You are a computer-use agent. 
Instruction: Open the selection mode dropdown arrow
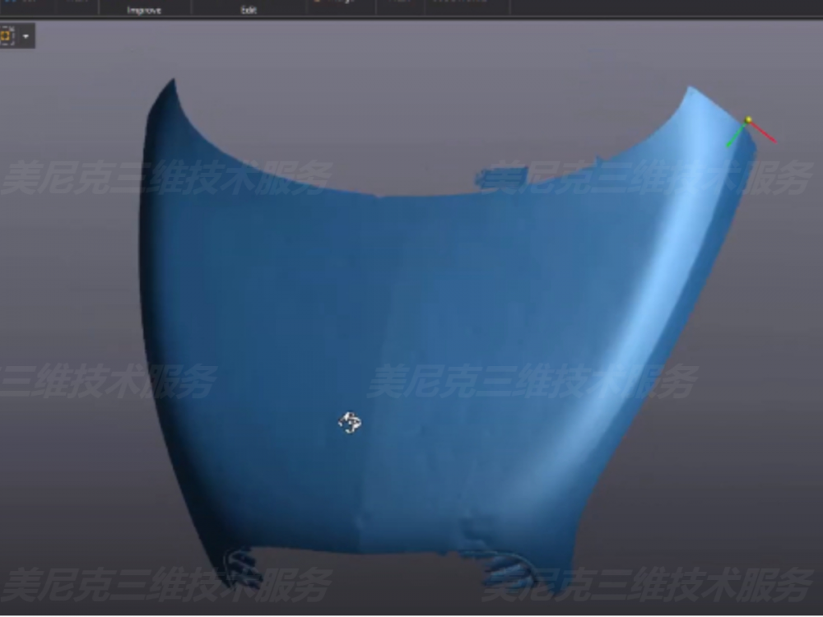[26, 37]
